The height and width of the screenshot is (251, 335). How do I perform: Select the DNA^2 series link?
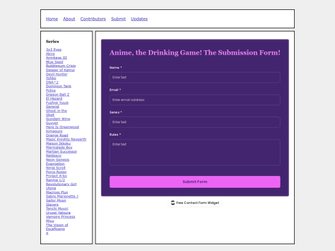pos(52,82)
